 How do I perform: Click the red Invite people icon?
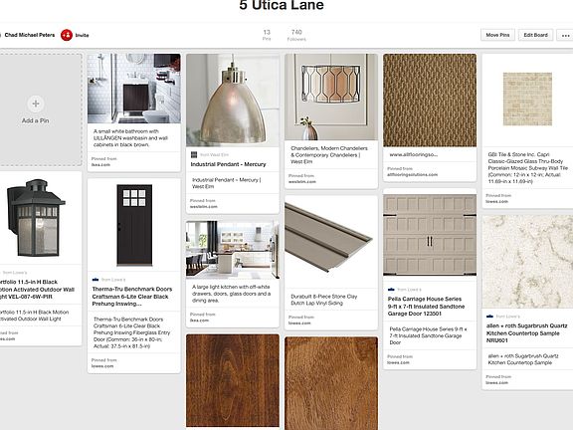67,35
